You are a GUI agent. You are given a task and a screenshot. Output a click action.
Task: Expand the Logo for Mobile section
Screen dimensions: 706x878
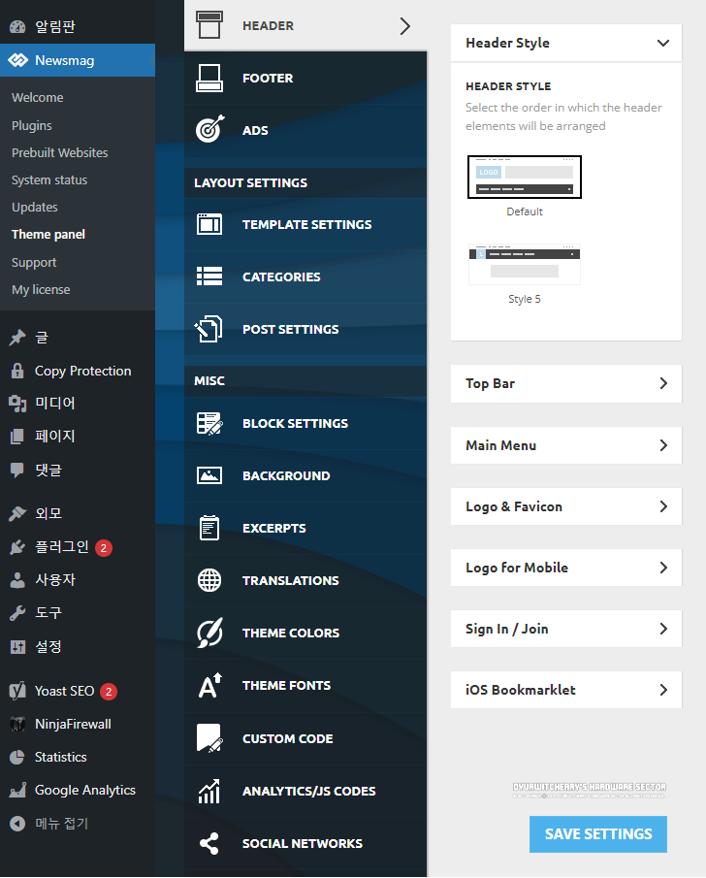click(566, 568)
